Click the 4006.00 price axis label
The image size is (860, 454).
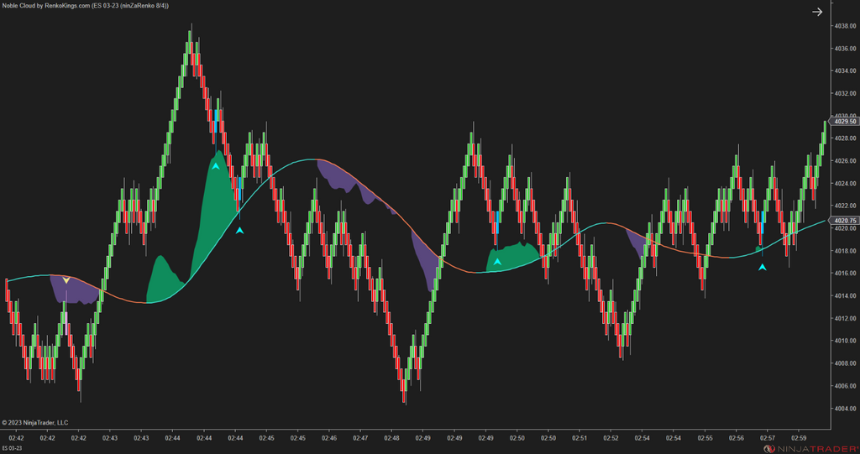pos(846,385)
